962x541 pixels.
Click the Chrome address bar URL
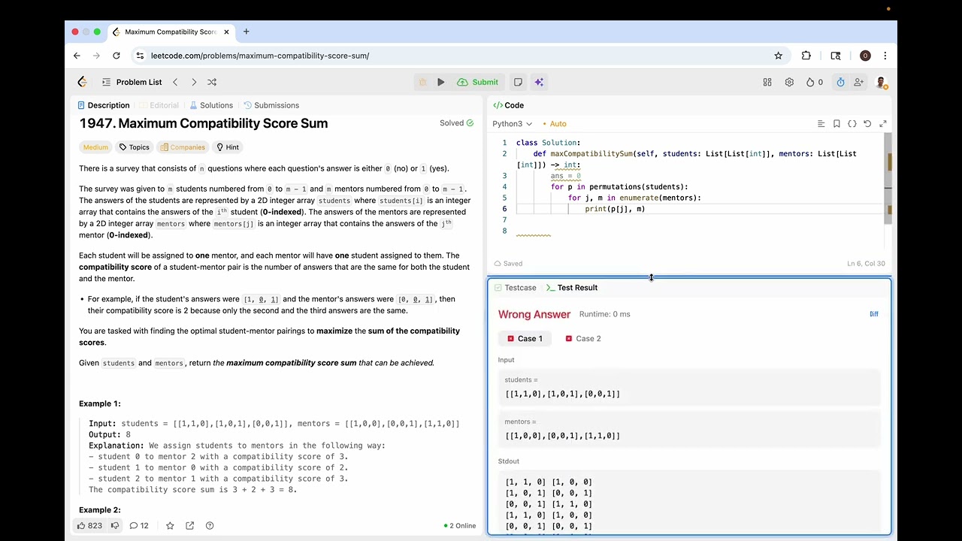[260, 56]
